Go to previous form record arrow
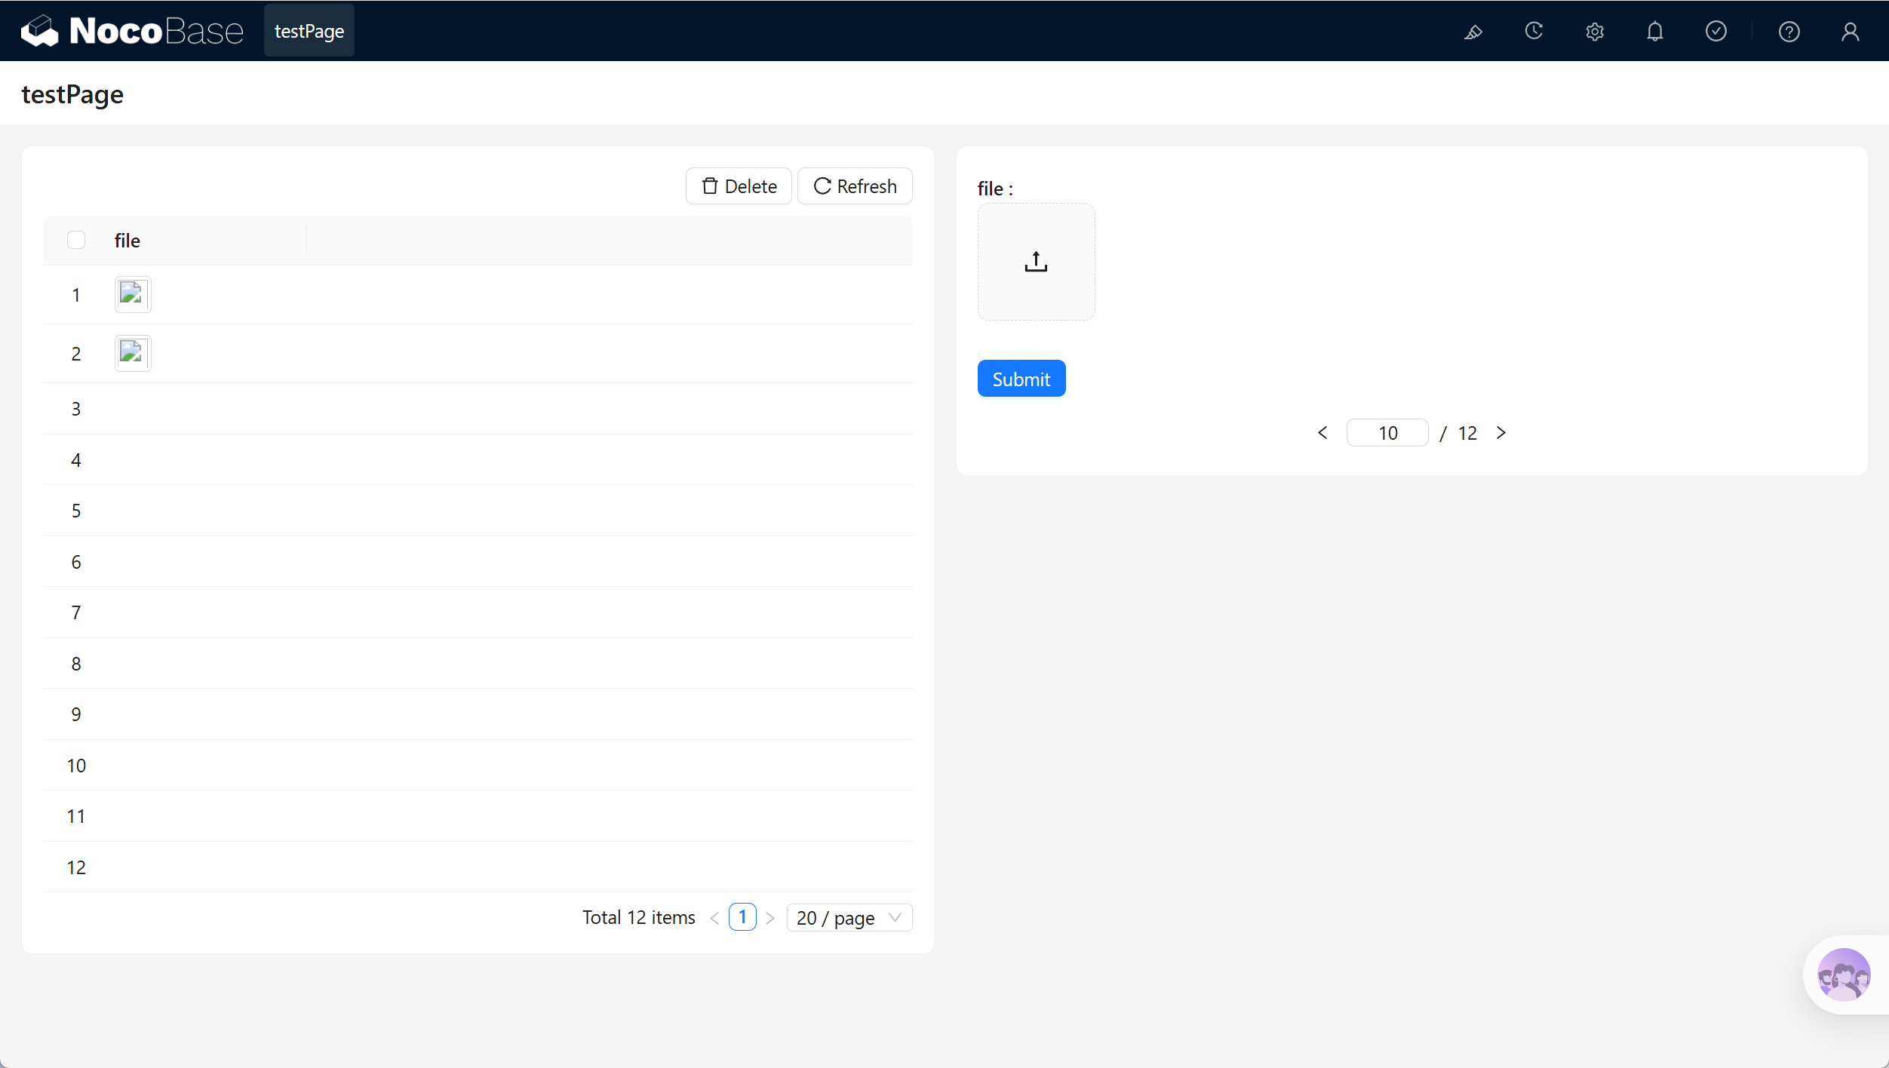Image resolution: width=1889 pixels, height=1068 pixels. [x=1322, y=433]
